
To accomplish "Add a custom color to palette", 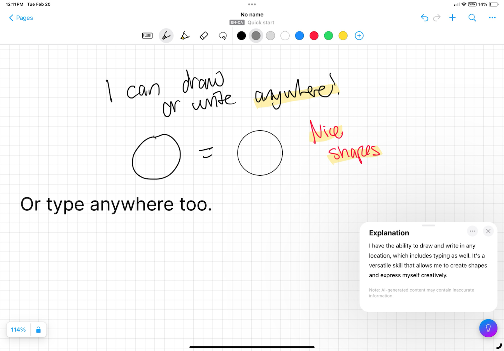I will (359, 36).
